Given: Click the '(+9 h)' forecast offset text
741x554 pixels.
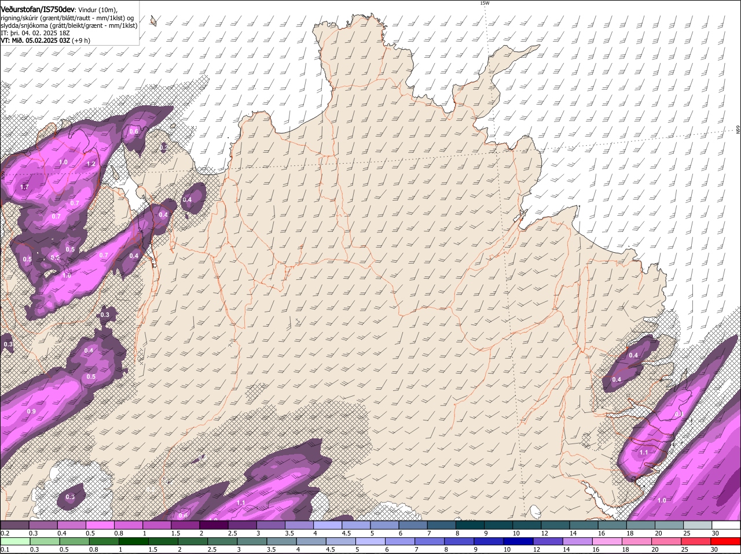Looking at the screenshot, I should pos(81,40).
